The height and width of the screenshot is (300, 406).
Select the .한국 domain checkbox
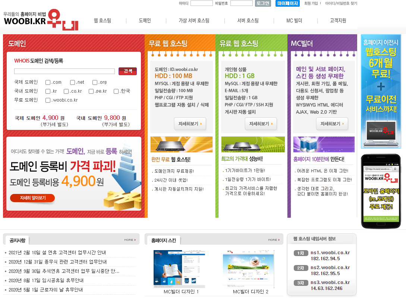pyautogui.click(x=116, y=91)
